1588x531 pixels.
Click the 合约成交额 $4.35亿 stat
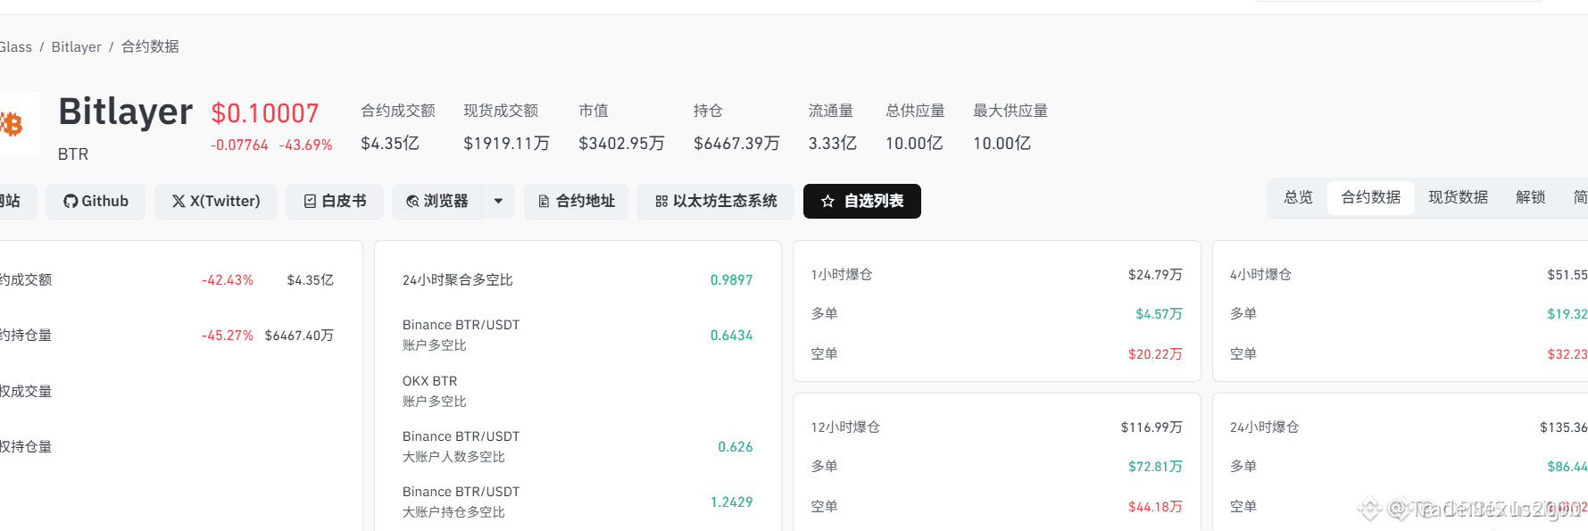pos(397,127)
